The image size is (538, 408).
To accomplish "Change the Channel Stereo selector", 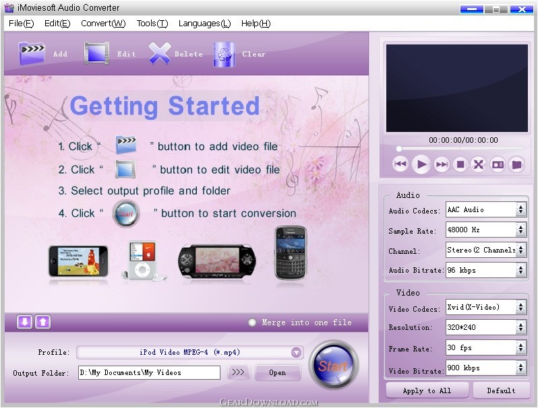I will pyautogui.click(x=486, y=250).
